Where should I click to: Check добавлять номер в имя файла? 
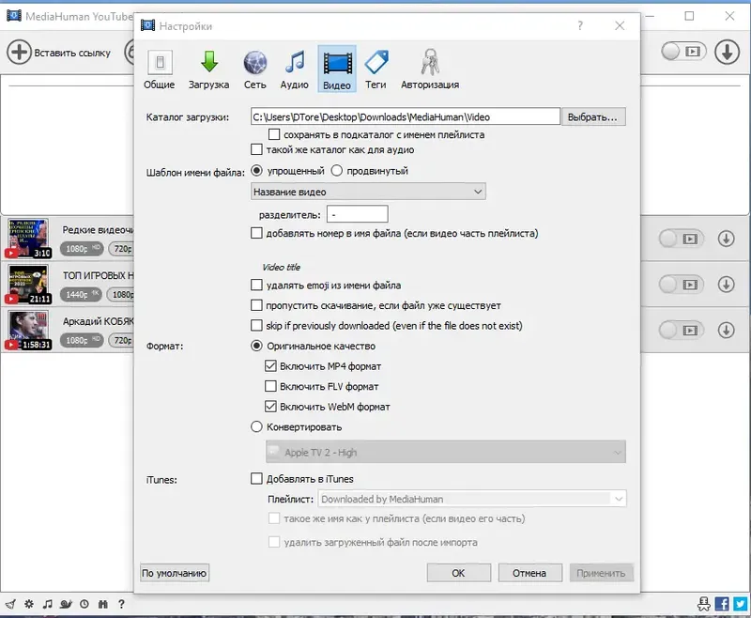pyautogui.click(x=256, y=233)
